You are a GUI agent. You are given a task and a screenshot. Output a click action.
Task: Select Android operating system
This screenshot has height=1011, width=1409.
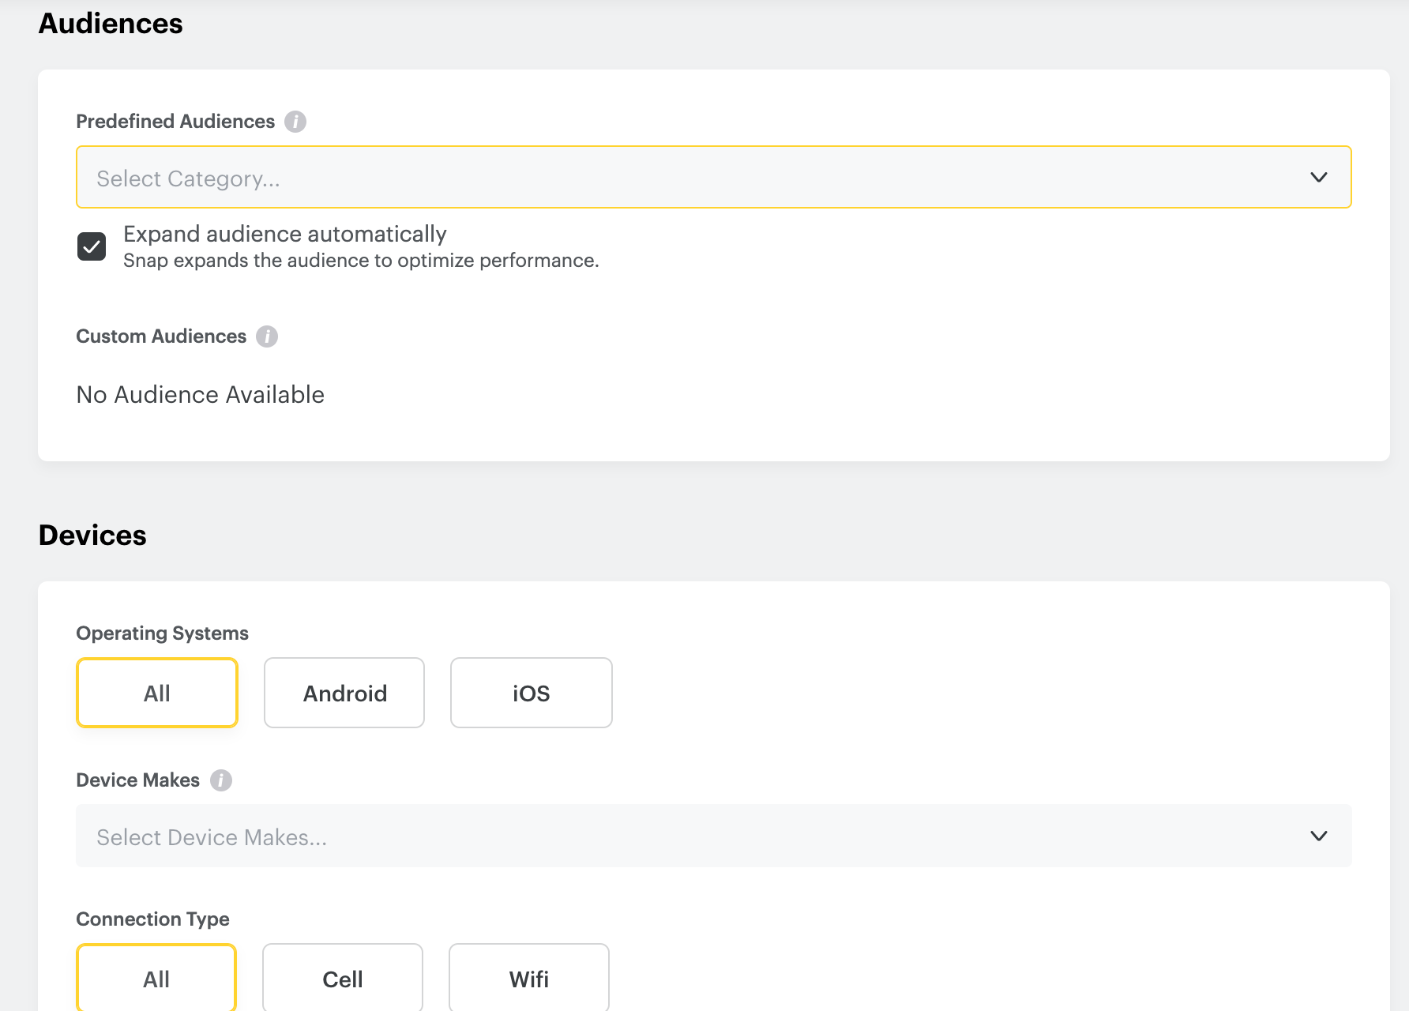[x=344, y=693]
